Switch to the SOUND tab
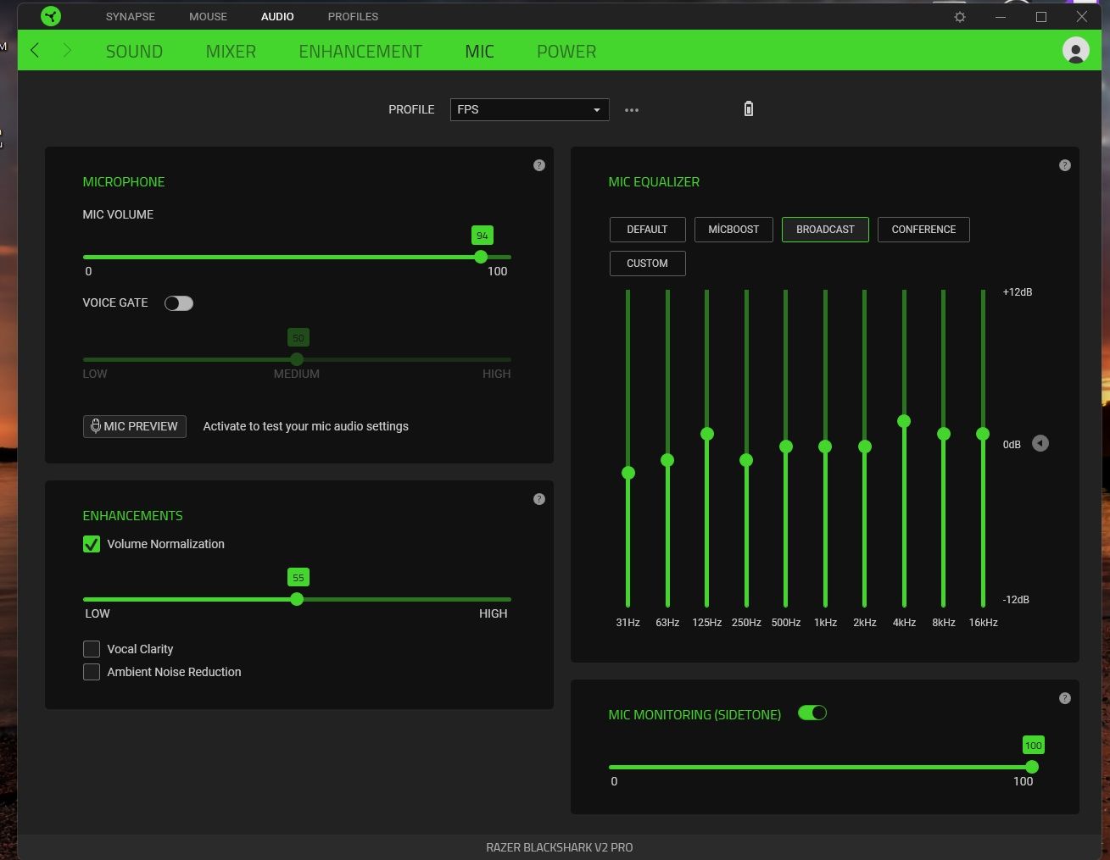The width and height of the screenshot is (1110, 860). 134,52
